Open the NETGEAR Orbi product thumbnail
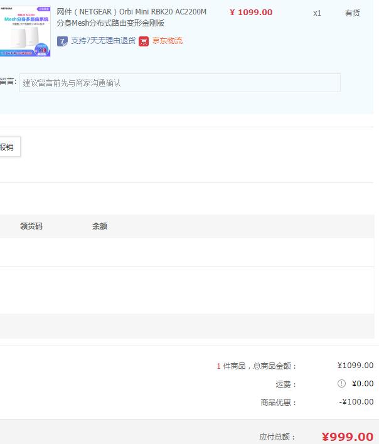Viewport: 379px width, 444px height. pyautogui.click(x=25, y=31)
